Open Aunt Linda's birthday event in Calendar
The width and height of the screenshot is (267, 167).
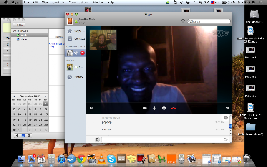pyautogui.click(x=57, y=45)
